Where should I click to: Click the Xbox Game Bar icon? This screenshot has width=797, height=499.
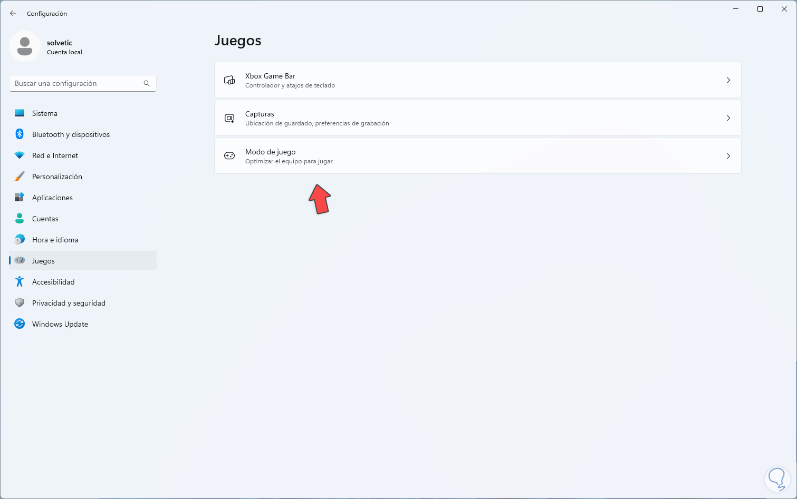tap(229, 80)
